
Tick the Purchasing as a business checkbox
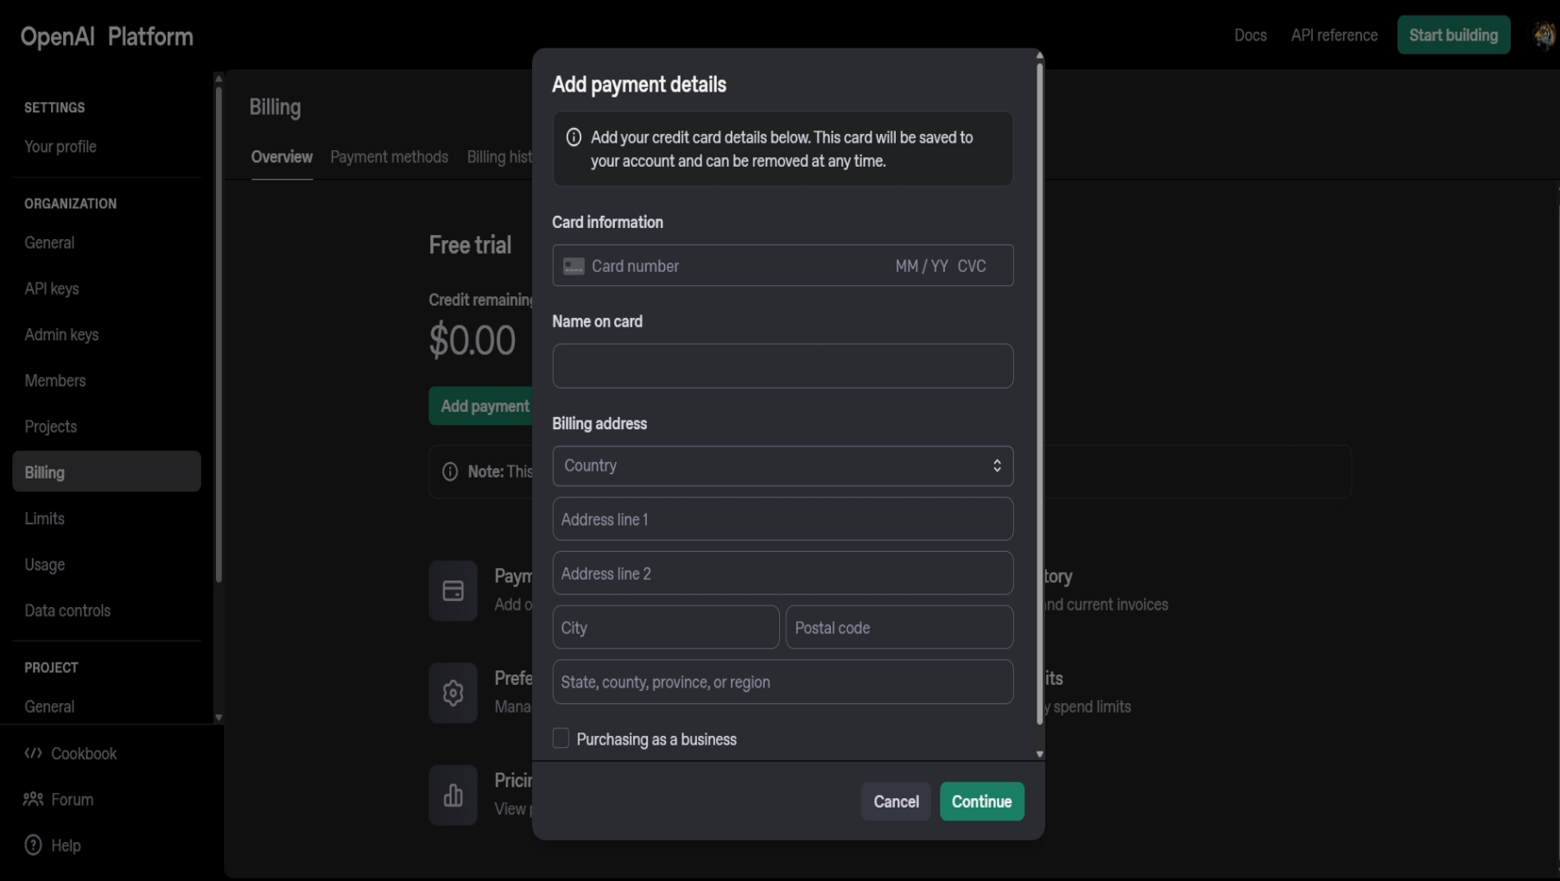tap(561, 738)
